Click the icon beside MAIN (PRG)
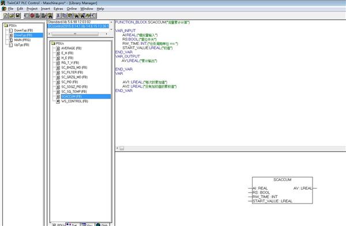This screenshot has height=226, width=346. tap(11, 40)
